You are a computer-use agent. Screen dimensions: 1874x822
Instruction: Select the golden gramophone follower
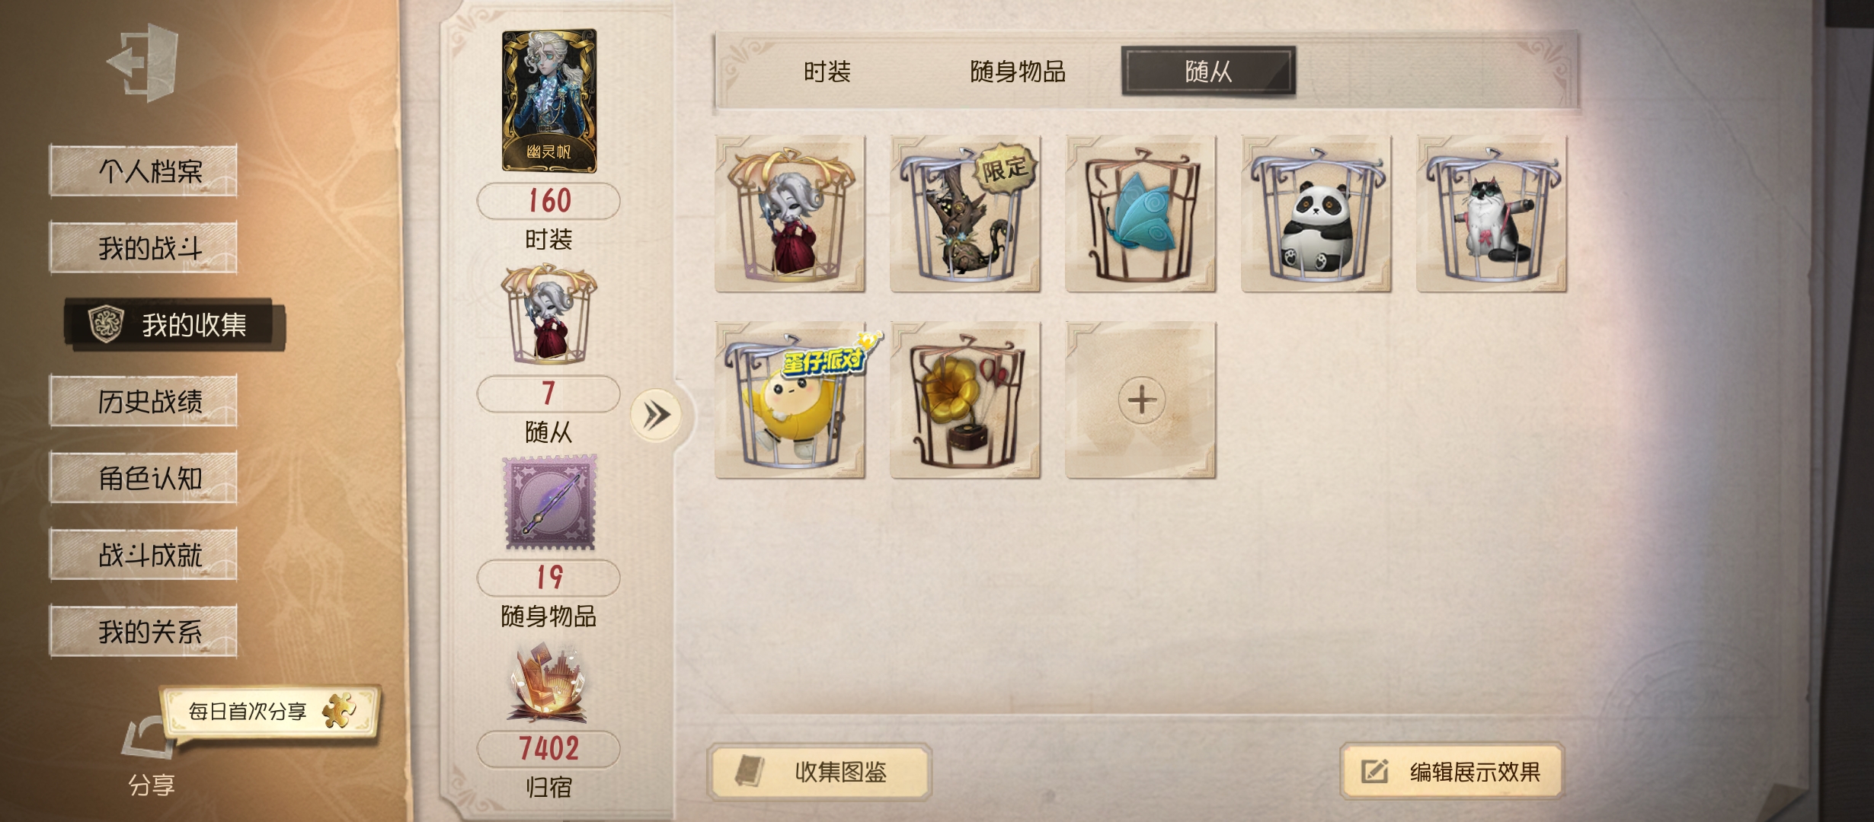tap(965, 400)
